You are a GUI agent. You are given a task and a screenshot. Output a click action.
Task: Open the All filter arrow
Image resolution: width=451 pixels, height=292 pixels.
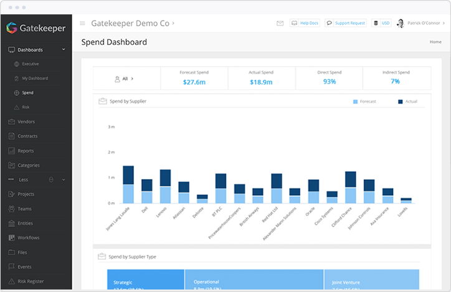132,79
